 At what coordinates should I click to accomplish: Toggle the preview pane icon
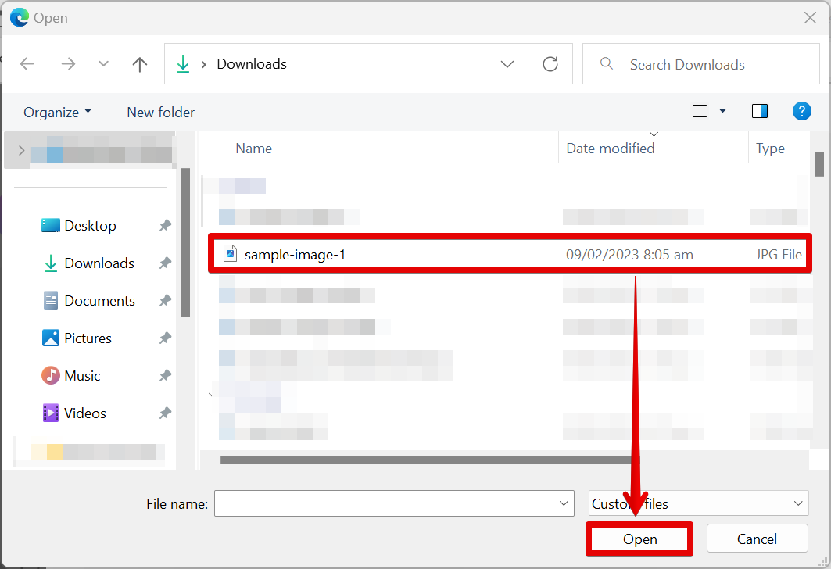coord(759,112)
